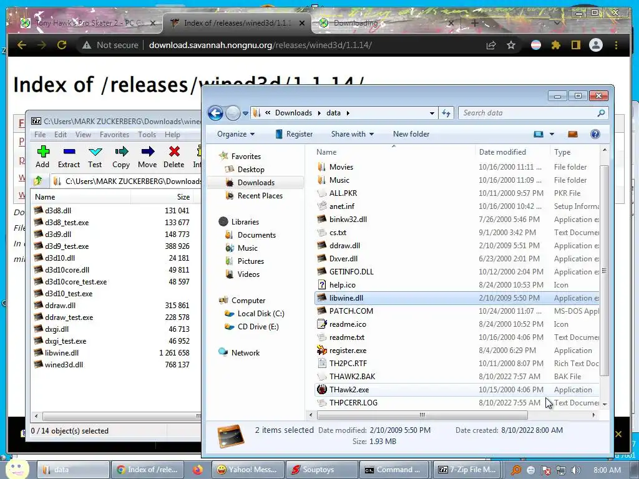Screen dimensions: 639x479
Task: Refresh the Explorer address bar
Action: (446, 114)
